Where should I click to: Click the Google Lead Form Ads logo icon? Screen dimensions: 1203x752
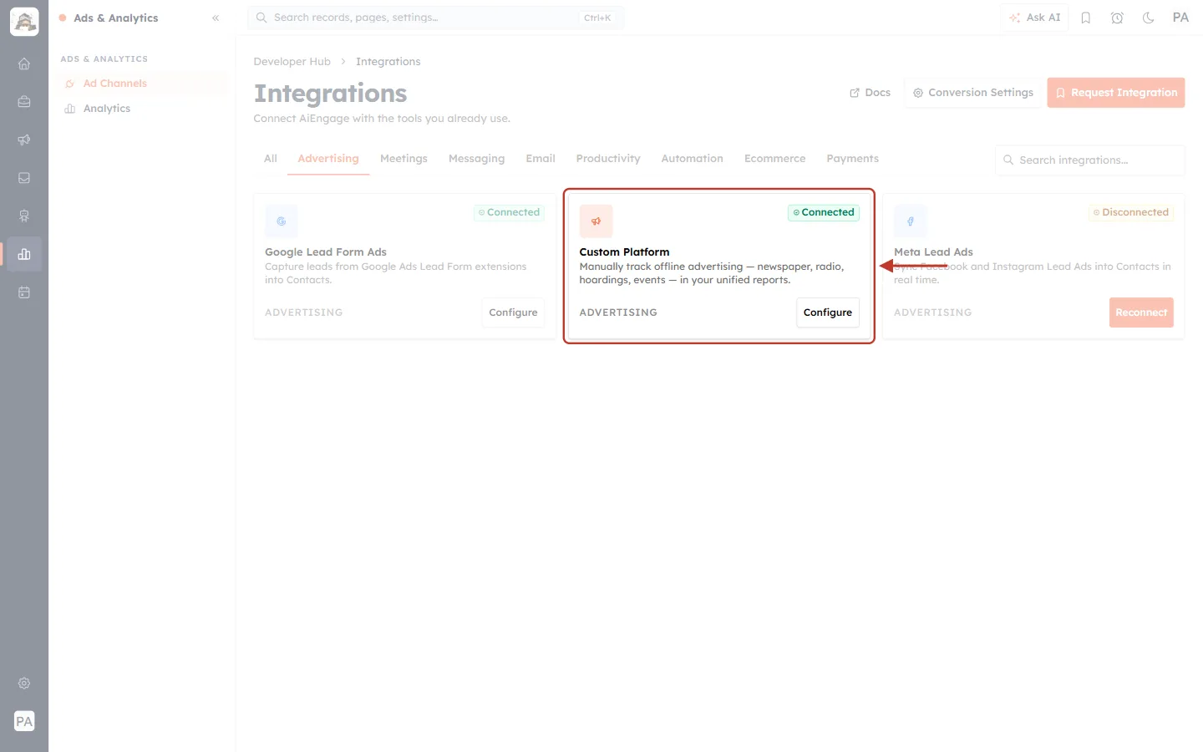[x=282, y=221]
